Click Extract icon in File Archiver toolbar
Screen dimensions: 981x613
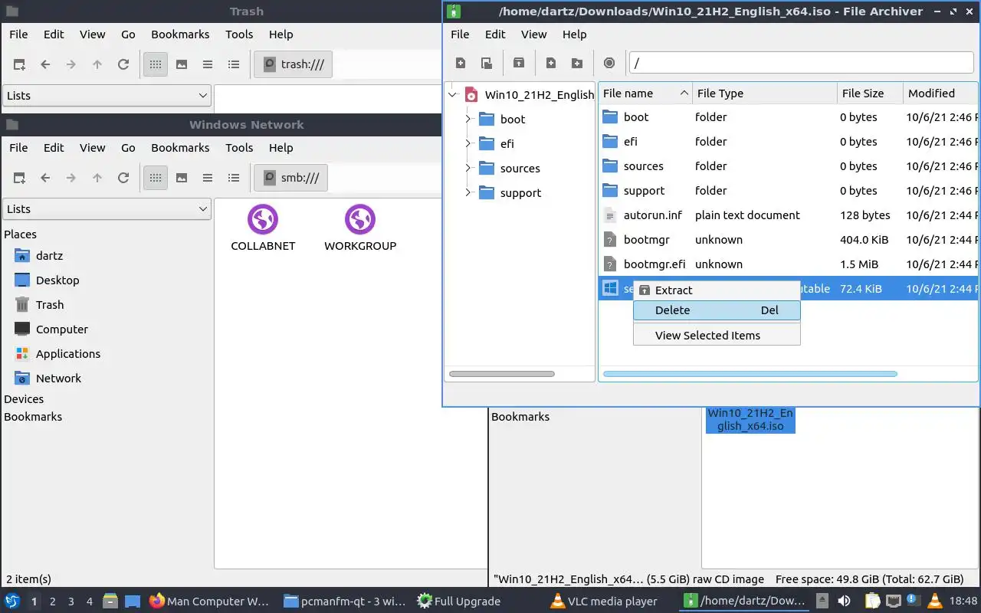point(519,64)
